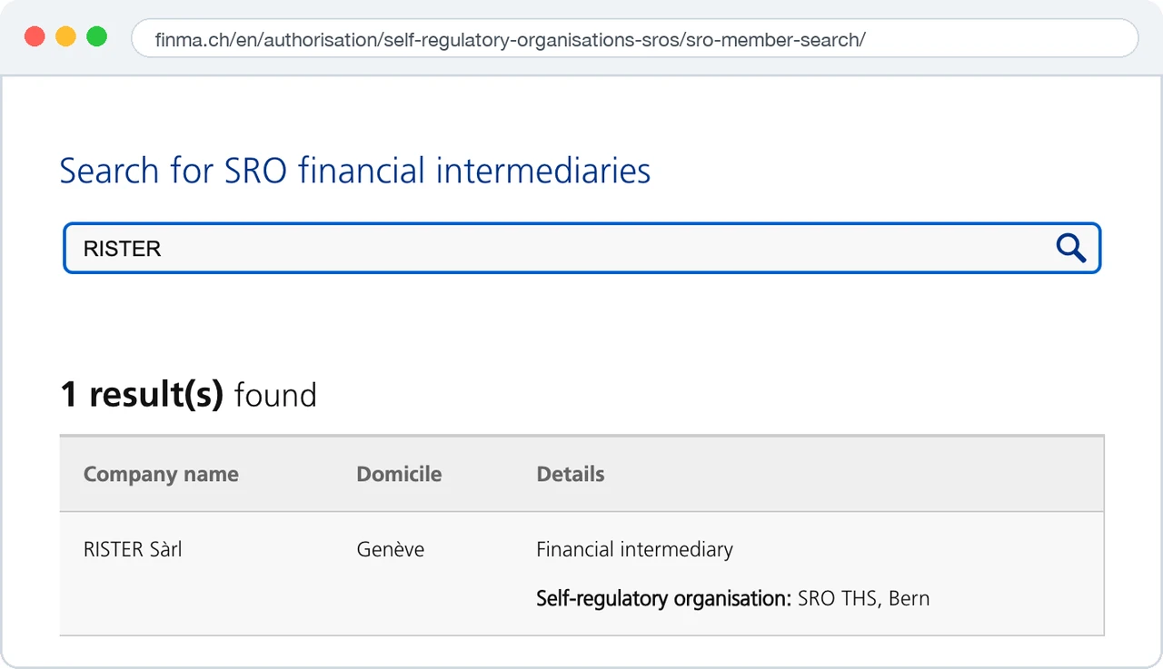The height and width of the screenshot is (669, 1163).
Task: Click the "Financial intermediary" details text
Action: coord(634,549)
